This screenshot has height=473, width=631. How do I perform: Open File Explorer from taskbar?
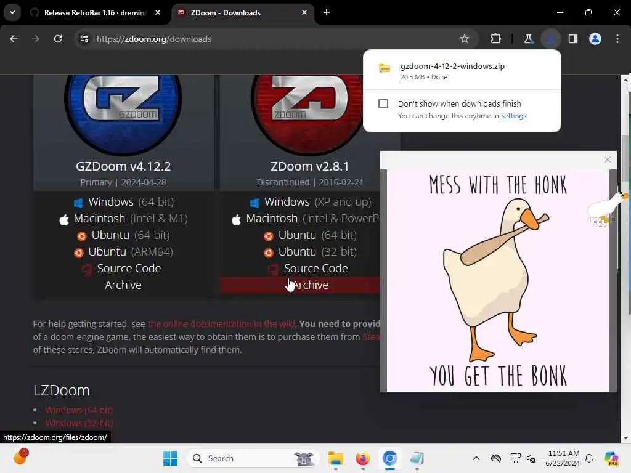[335, 458]
